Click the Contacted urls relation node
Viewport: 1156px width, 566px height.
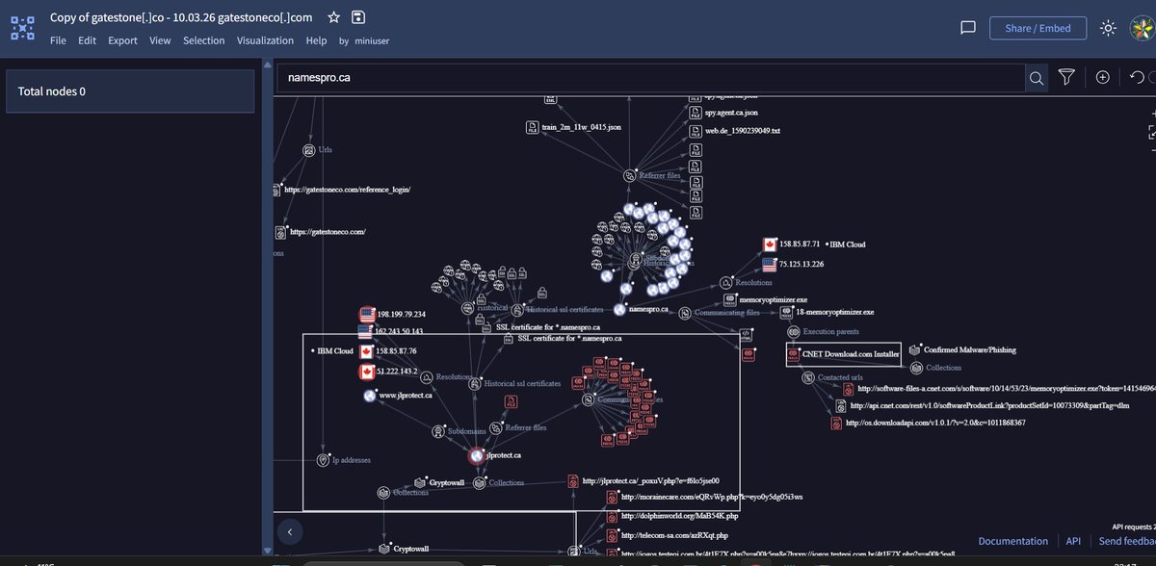coord(809,377)
